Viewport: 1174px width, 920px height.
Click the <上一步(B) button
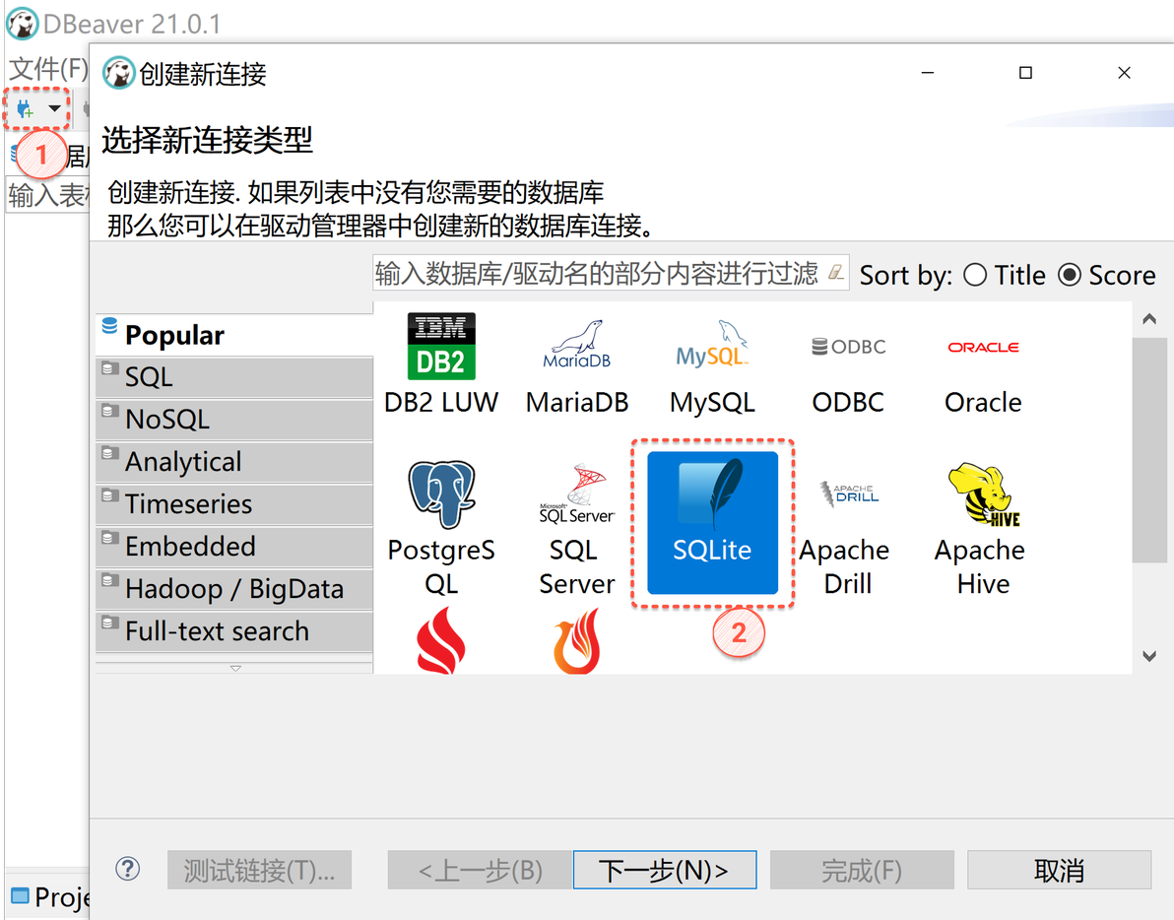(480, 870)
